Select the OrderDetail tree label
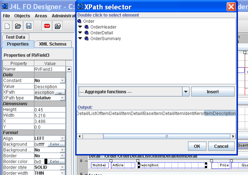 pos(102,33)
